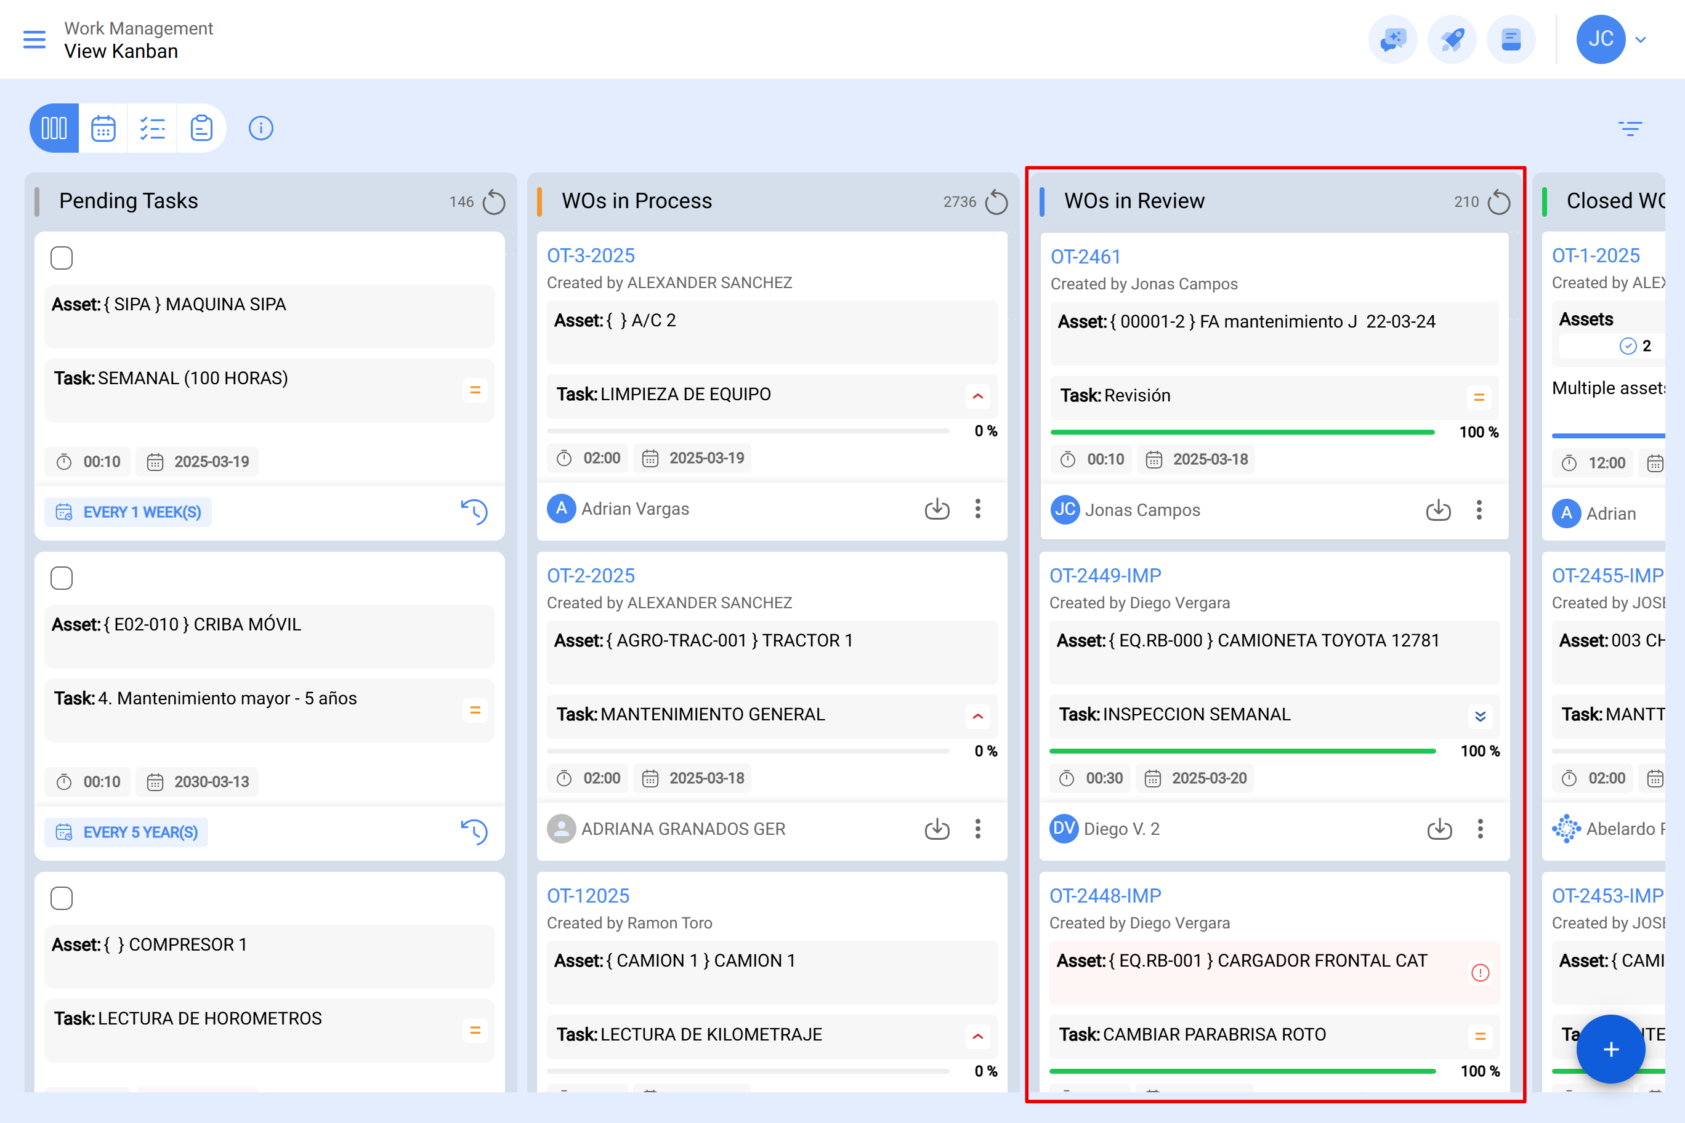Open work order OT-2453-IMP
The height and width of the screenshot is (1123, 1685).
click(x=1607, y=896)
